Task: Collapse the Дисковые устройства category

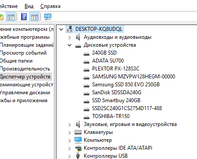Action: pyautogui.click(x=70, y=45)
